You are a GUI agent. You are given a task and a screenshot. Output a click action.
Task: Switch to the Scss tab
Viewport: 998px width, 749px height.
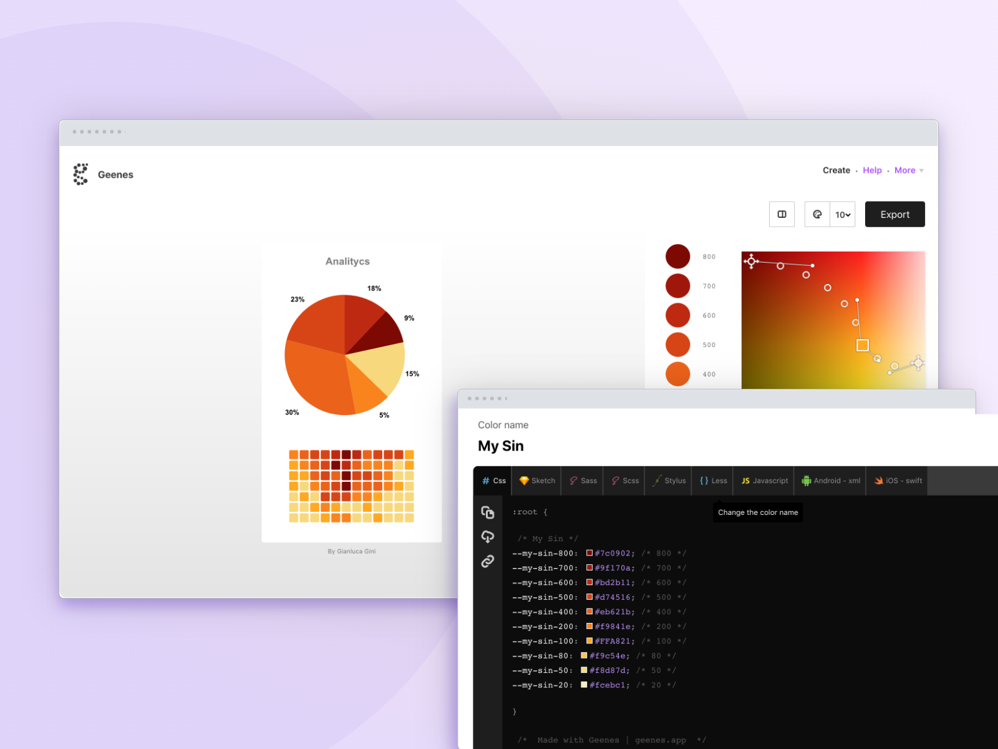pos(624,481)
